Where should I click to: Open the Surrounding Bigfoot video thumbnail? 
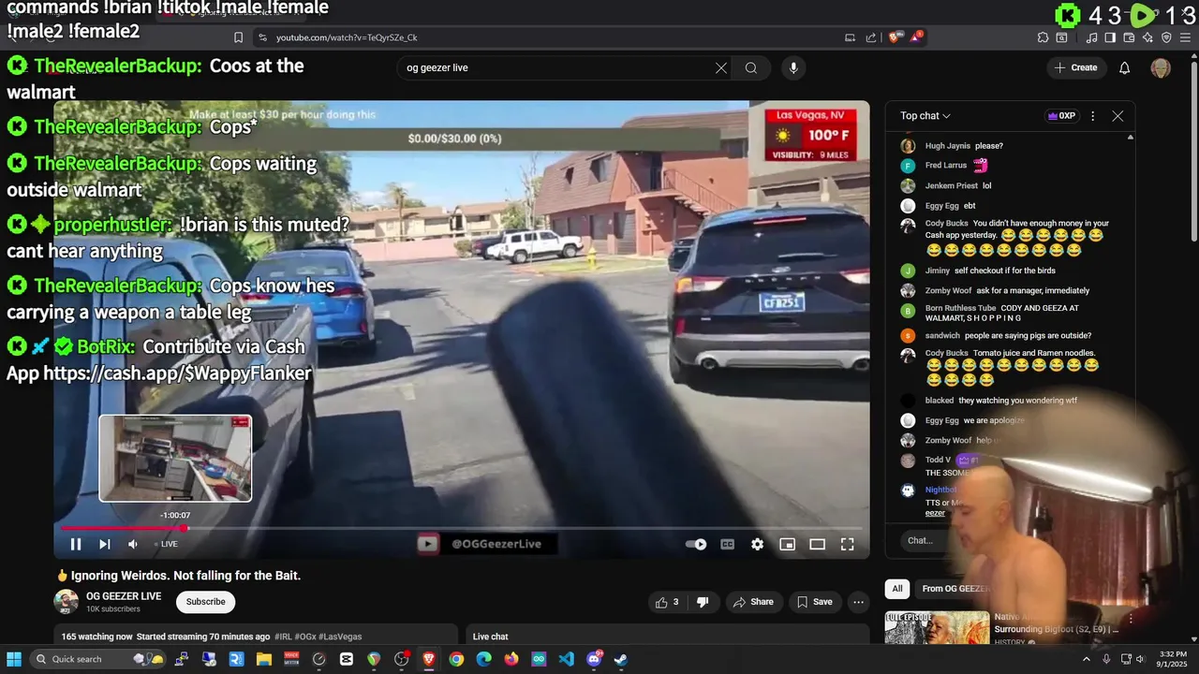pyautogui.click(x=937, y=627)
